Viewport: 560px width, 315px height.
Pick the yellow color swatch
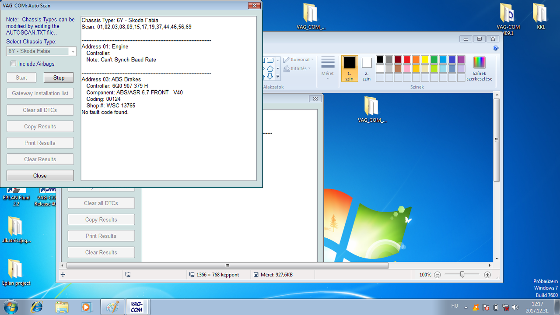coord(425,60)
